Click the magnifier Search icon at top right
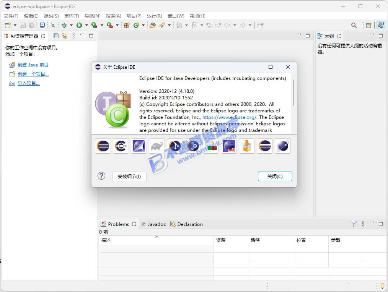The width and height of the screenshot is (388, 292). point(354,25)
